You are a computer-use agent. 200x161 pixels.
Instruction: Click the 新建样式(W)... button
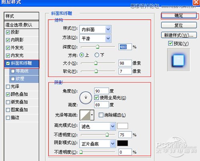click(x=179, y=35)
